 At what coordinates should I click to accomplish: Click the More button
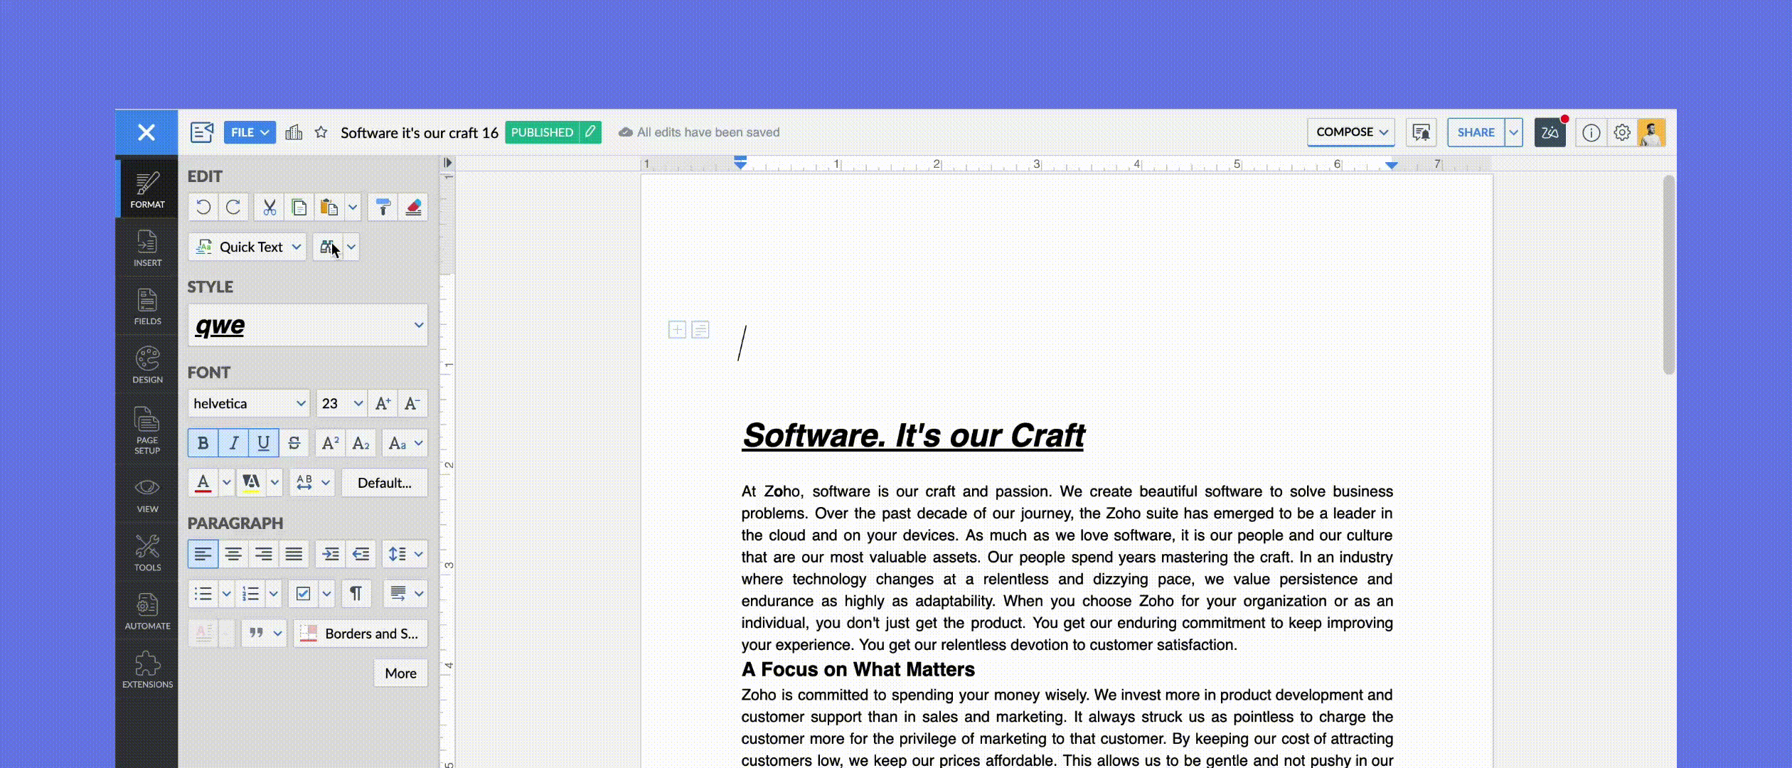click(401, 673)
